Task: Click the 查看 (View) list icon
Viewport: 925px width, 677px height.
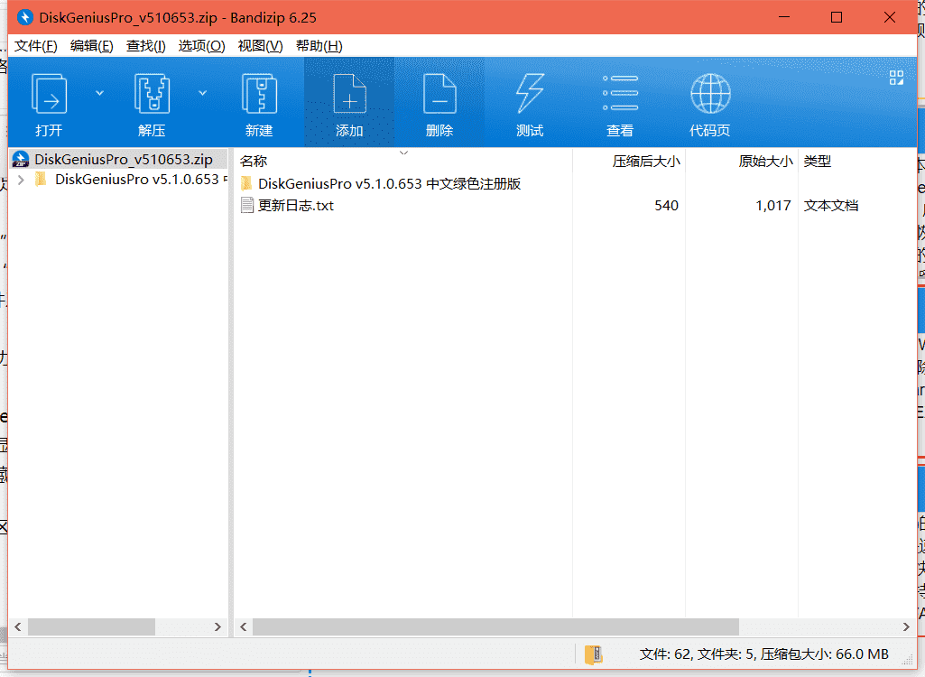Action: click(x=620, y=93)
